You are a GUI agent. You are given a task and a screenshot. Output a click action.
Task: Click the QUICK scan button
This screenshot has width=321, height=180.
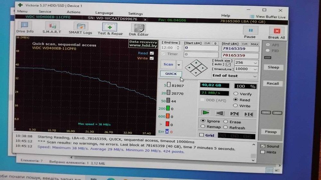tap(171, 74)
